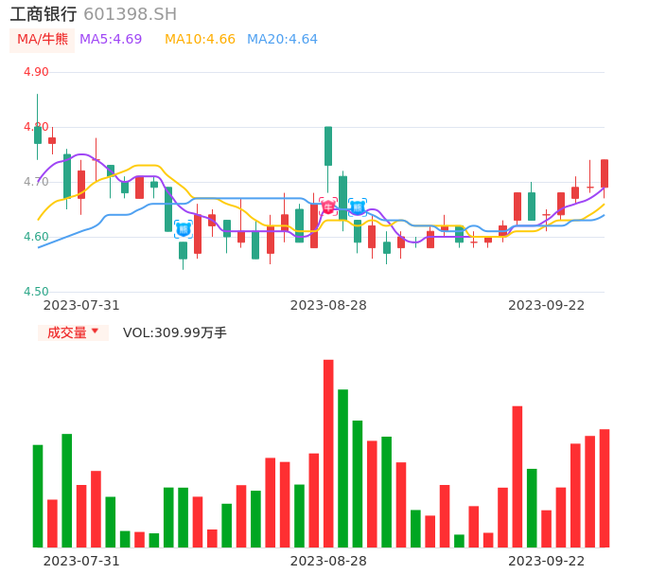Image resolution: width=649 pixels, height=574 pixels.
Task: Click the blue bear icon beside the bull icon
Action: click(358, 207)
